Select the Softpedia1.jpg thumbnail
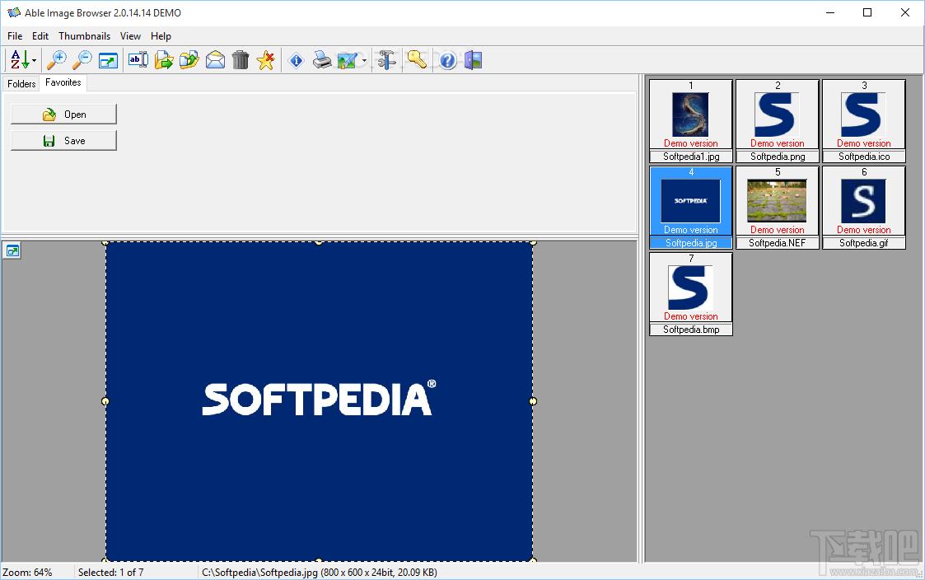925x580 pixels. 691,120
